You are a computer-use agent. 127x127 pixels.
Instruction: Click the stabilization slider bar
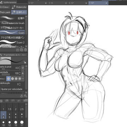pos(6,85)
